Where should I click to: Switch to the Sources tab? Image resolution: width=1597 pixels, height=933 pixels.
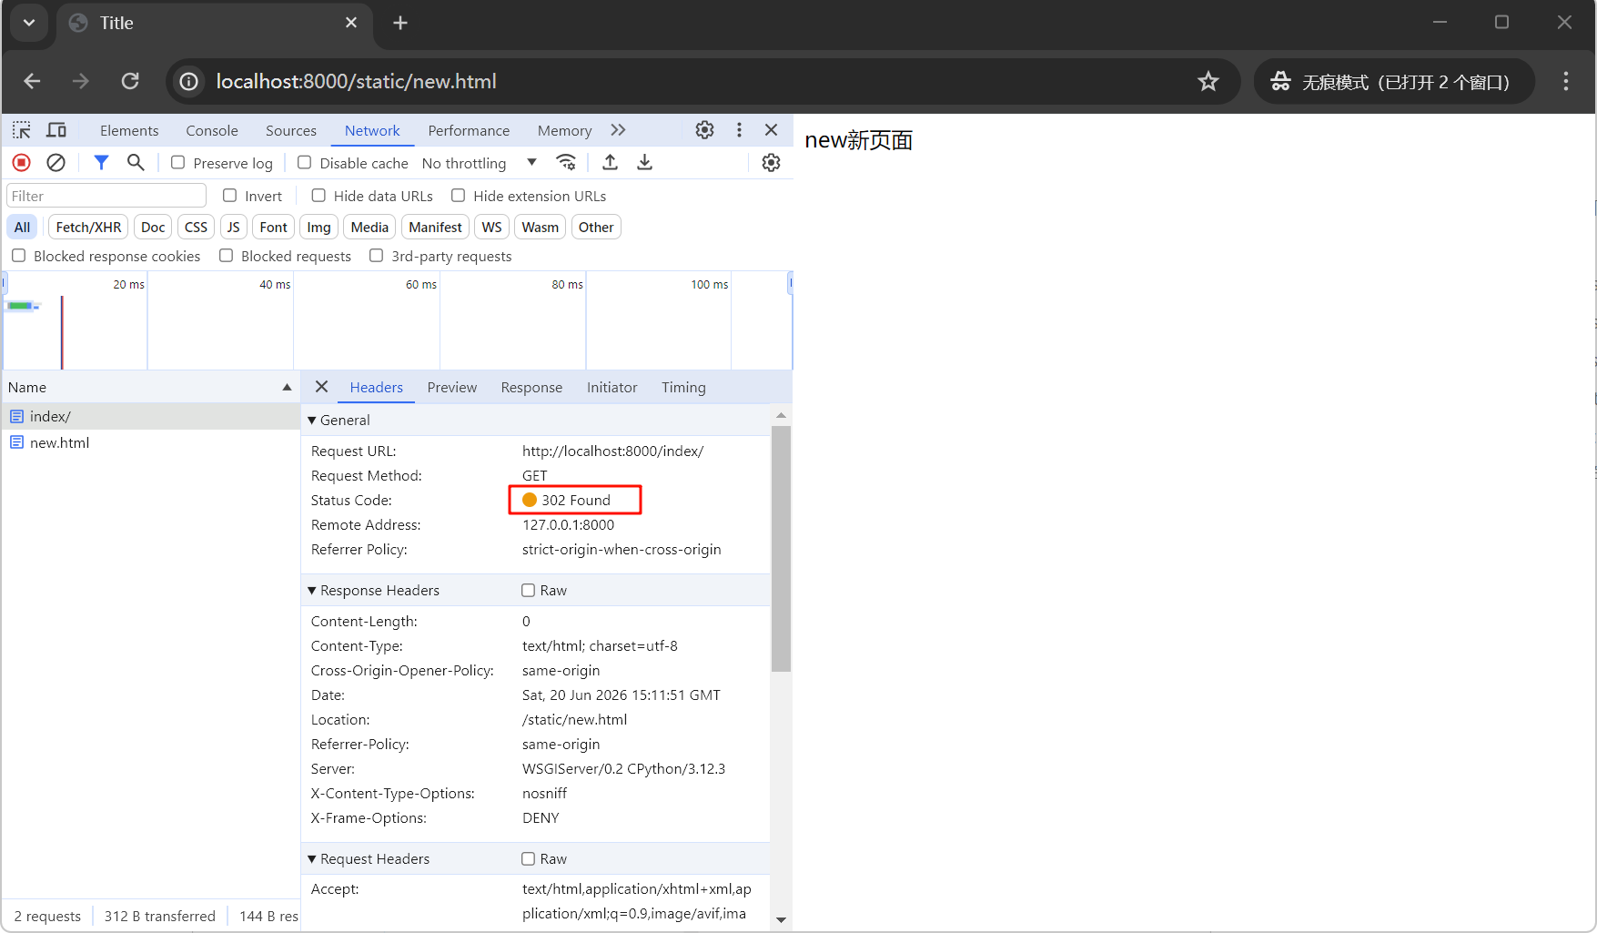click(x=291, y=130)
